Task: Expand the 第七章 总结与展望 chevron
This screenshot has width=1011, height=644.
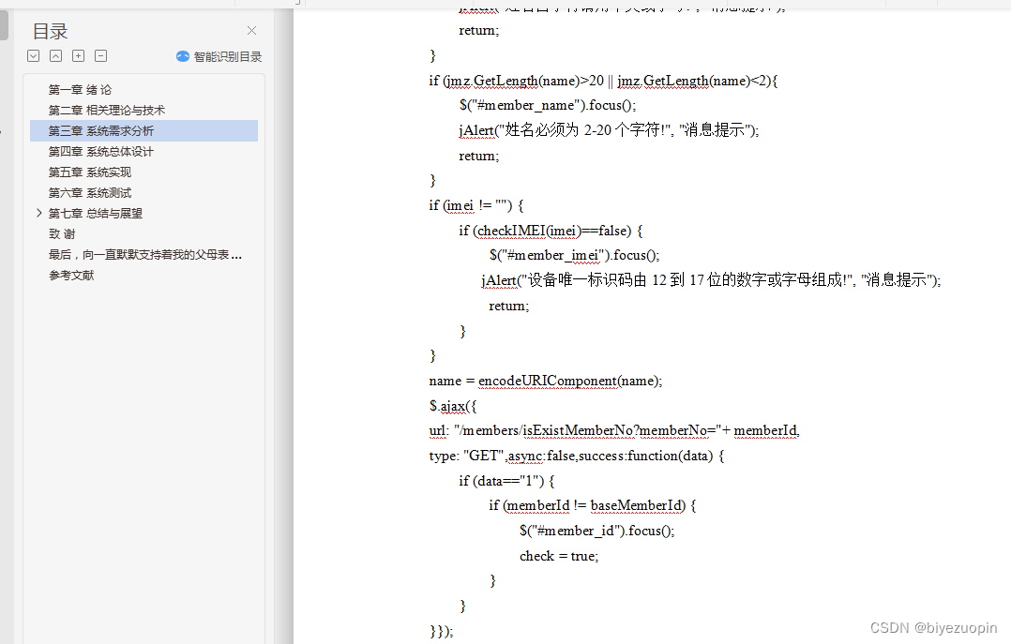Action: 38,213
